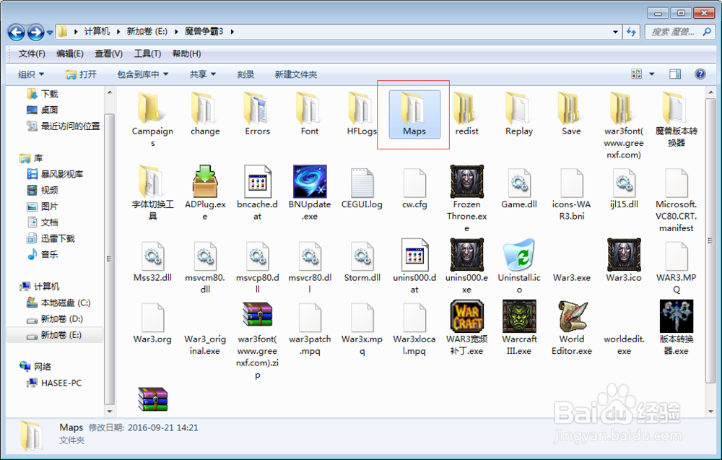Viewport: 722px width, 460px height.
Task: Select the unins000.exe icon
Action: click(x=466, y=254)
